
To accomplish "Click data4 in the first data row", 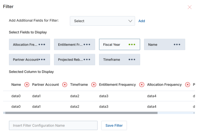I will coord(152,96).
